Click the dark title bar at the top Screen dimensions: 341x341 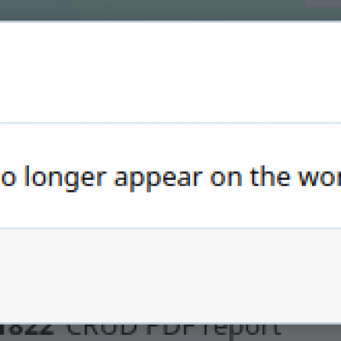[x=170, y=10]
